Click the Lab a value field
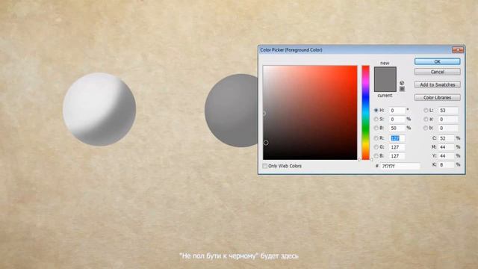The height and width of the screenshot is (269, 478). 448,119
